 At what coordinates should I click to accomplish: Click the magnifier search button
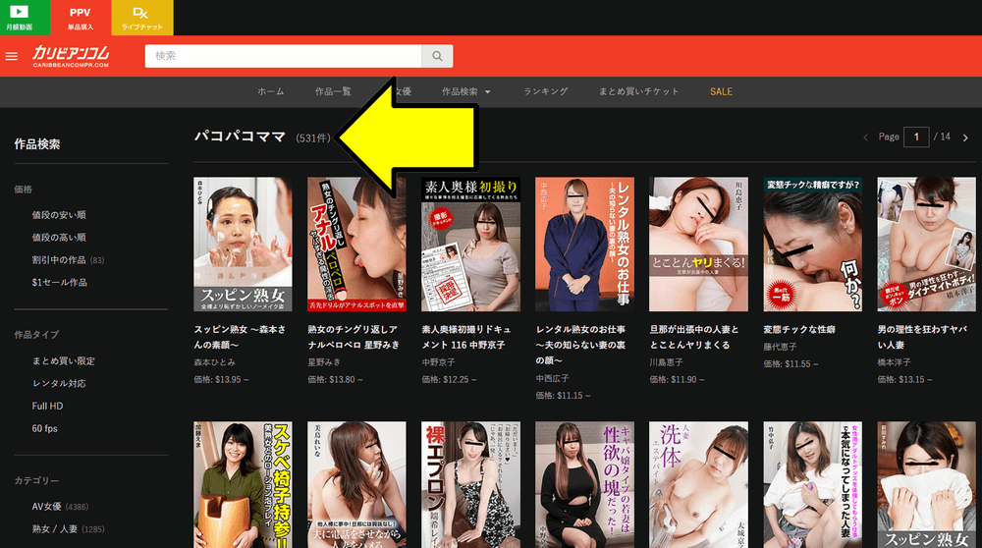(x=437, y=56)
